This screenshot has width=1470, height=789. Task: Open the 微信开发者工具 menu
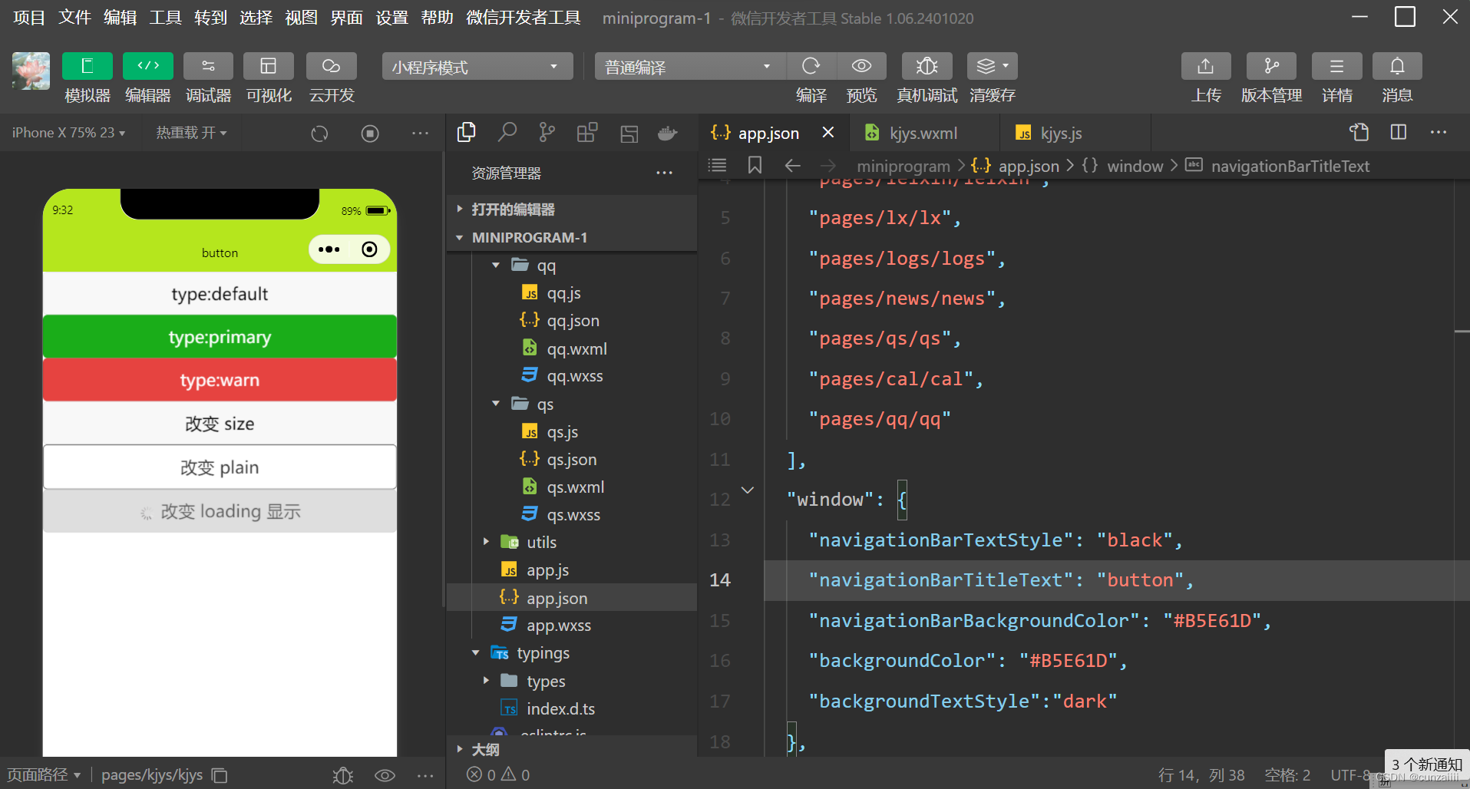pos(524,18)
